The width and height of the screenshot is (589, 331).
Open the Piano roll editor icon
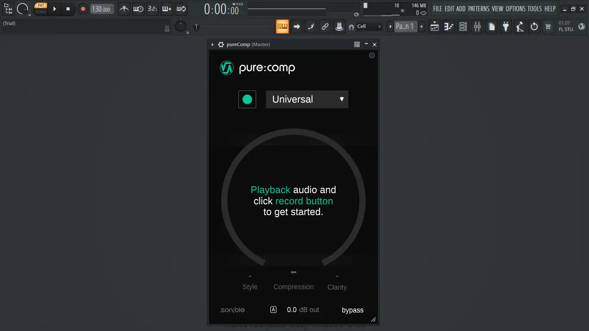coord(448,26)
